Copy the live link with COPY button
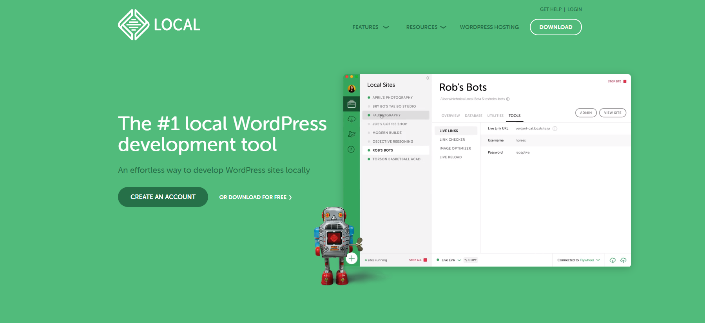 click(471, 260)
